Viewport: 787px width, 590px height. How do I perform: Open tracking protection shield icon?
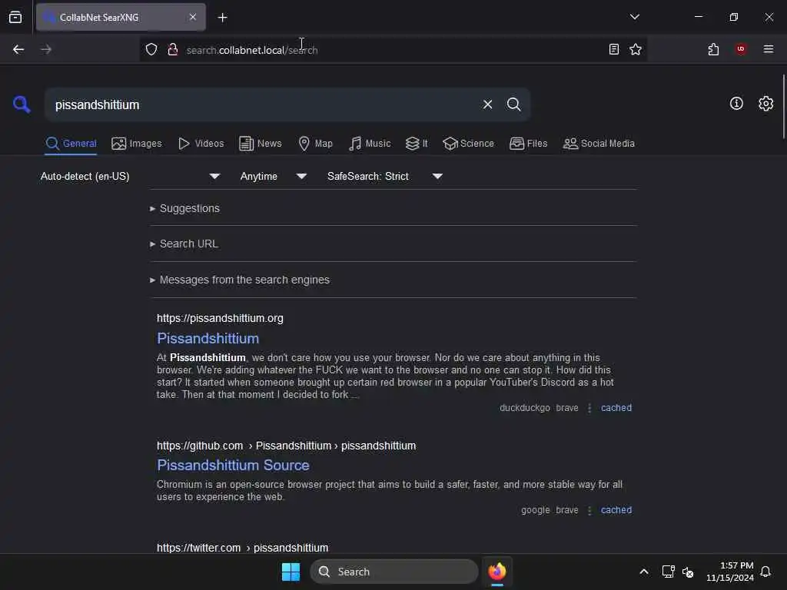[x=151, y=49]
